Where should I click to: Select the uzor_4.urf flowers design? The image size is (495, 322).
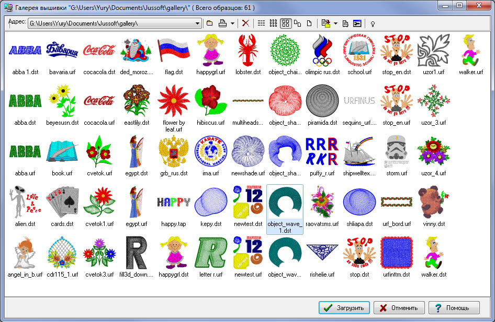pos(433,152)
